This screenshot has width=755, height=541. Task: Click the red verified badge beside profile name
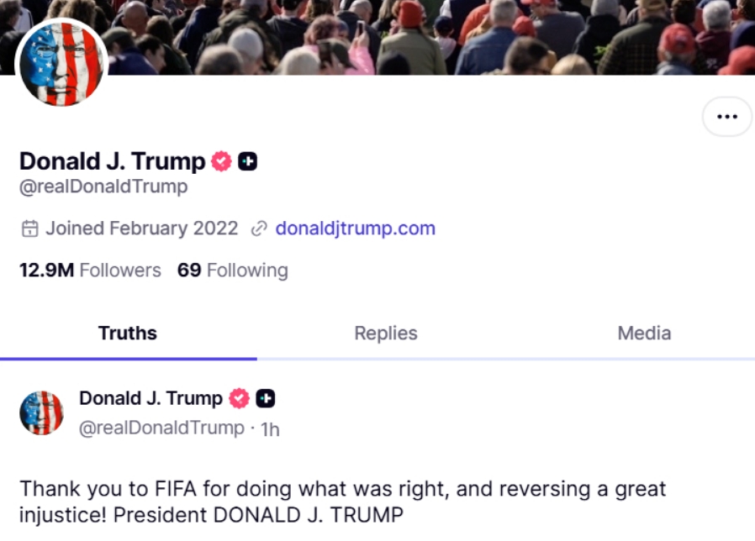[221, 161]
